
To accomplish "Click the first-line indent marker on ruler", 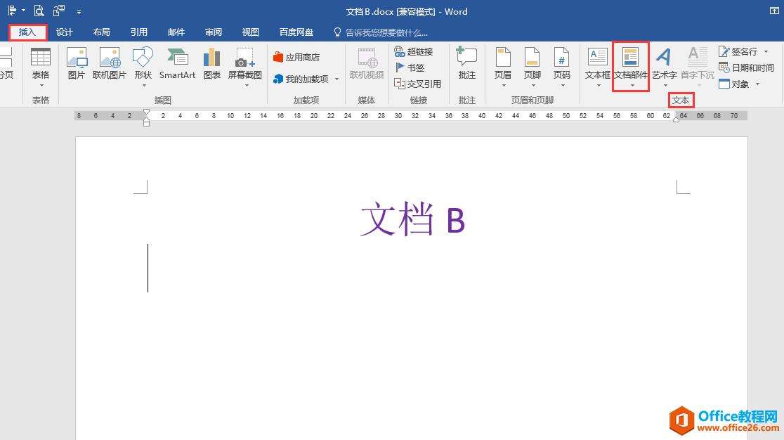I will click(x=146, y=112).
